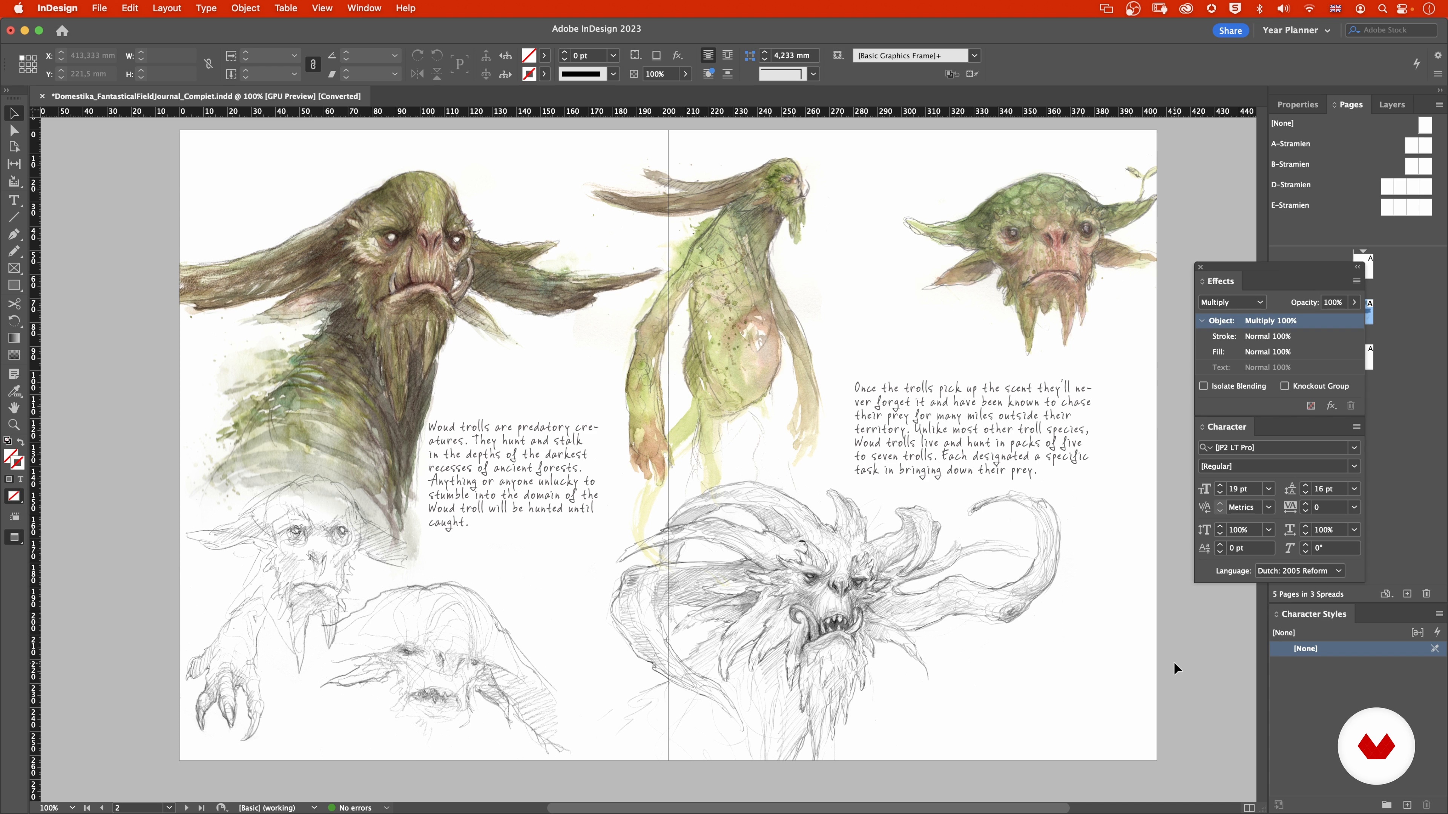Screen dimensions: 1448x814
Task: Click the Opacity 100% input field
Action: click(1334, 302)
